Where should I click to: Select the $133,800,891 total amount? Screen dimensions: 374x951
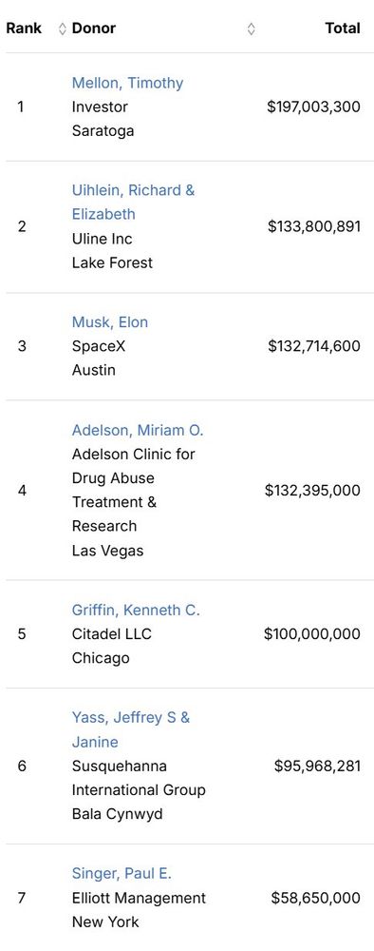pyautogui.click(x=314, y=226)
